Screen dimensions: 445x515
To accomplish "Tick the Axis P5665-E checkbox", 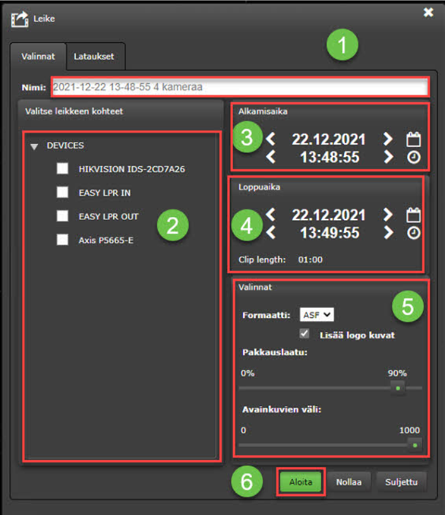I will (x=62, y=240).
